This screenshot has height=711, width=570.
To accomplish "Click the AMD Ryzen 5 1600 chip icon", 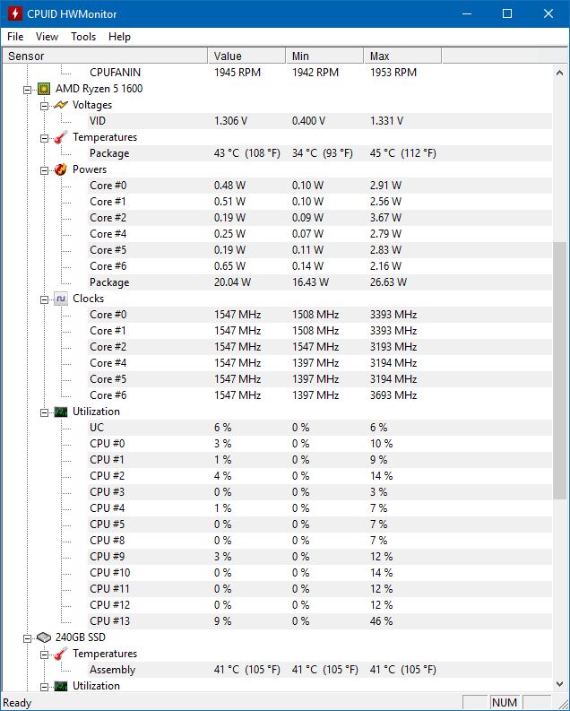I will pyautogui.click(x=43, y=89).
